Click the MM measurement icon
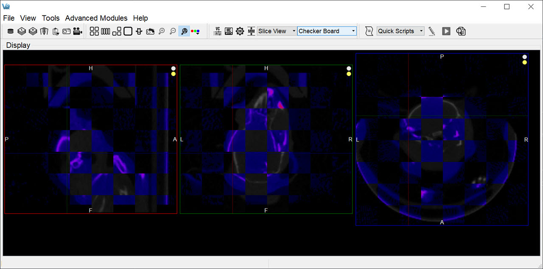The width and height of the screenshot is (543, 269). pos(251,31)
